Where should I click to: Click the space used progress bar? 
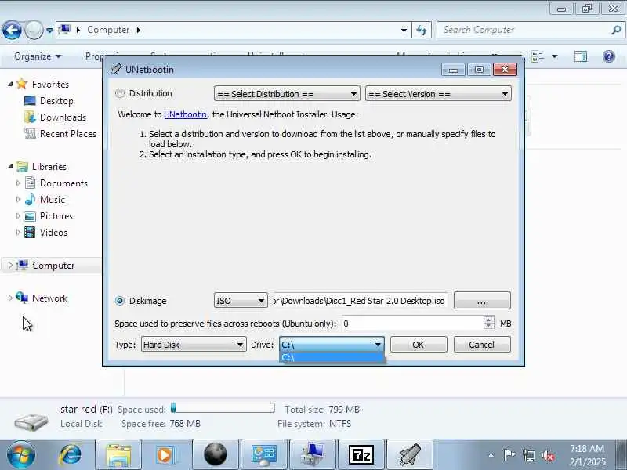pyautogui.click(x=223, y=408)
